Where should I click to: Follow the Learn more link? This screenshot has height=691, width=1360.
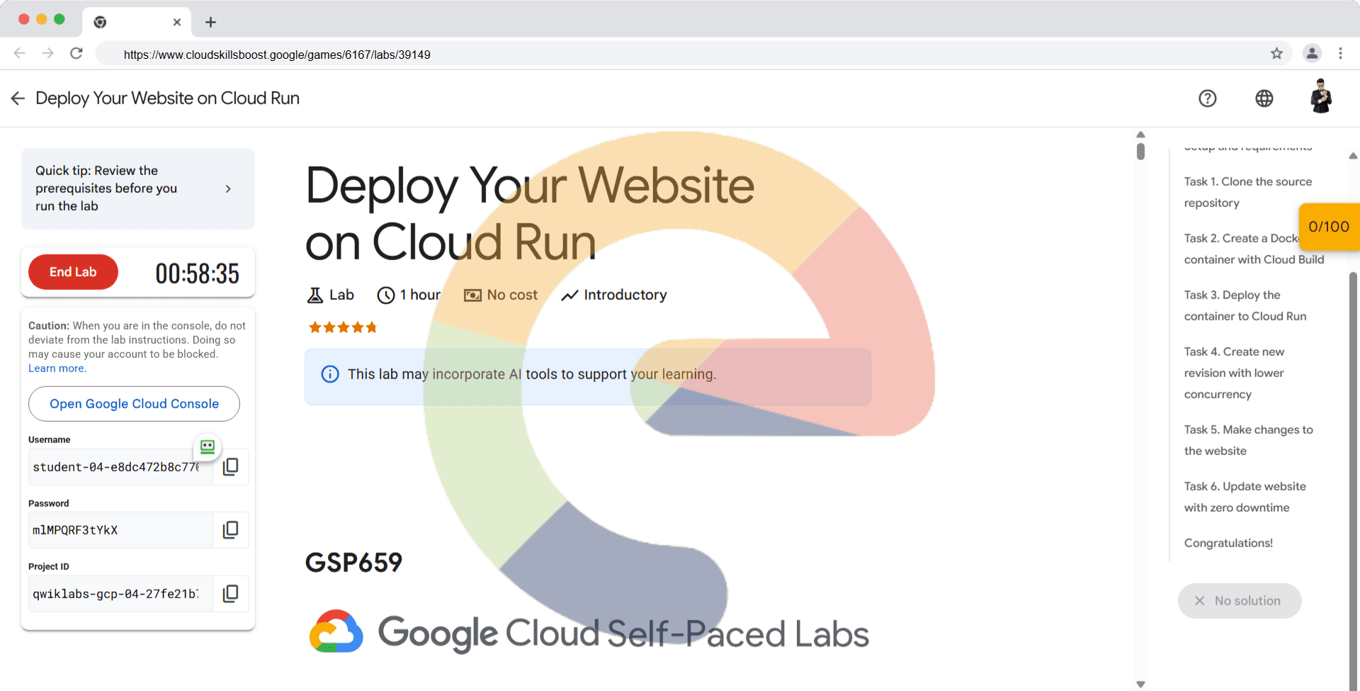coord(57,369)
